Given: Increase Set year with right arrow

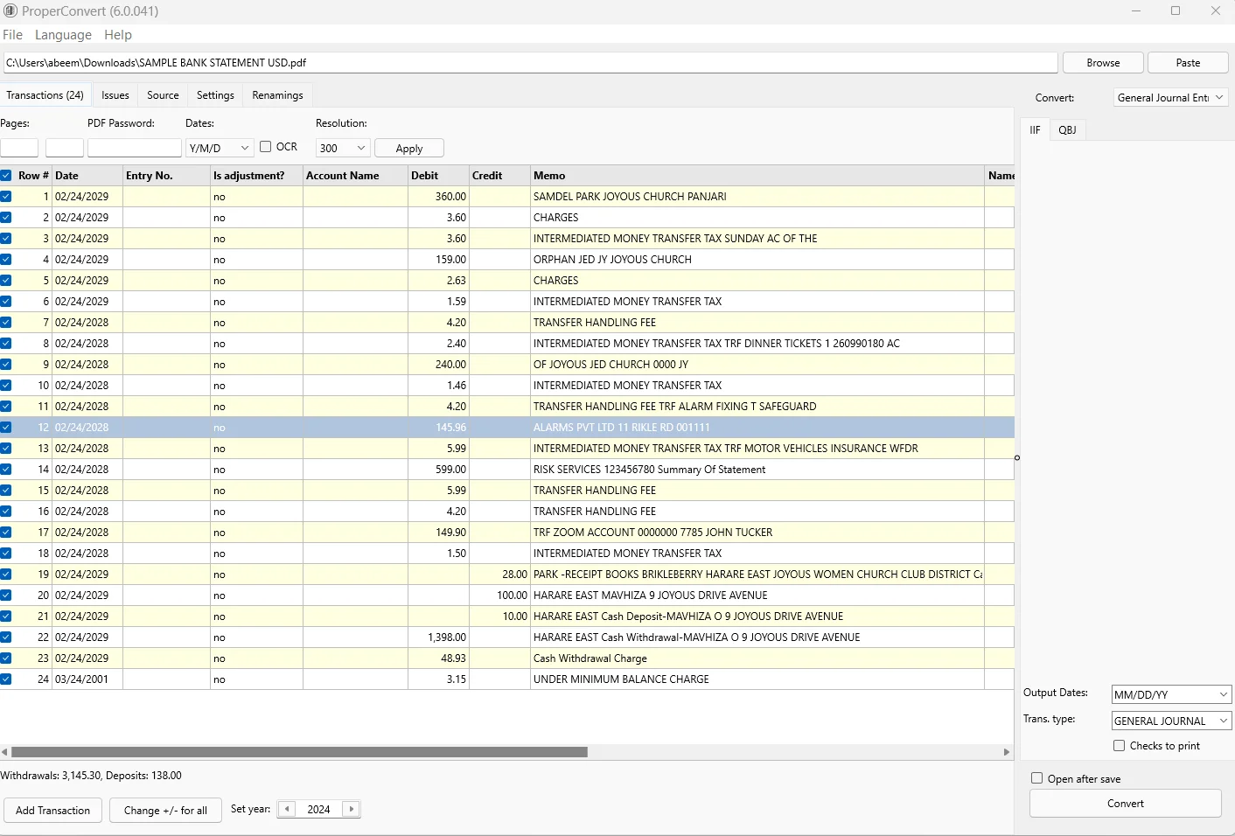Looking at the screenshot, I should pos(352,809).
